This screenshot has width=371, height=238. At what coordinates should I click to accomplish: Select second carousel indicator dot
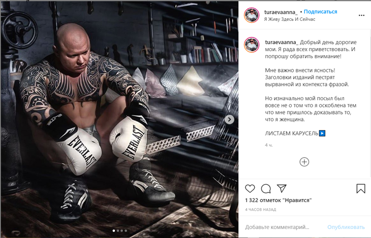click(118, 231)
